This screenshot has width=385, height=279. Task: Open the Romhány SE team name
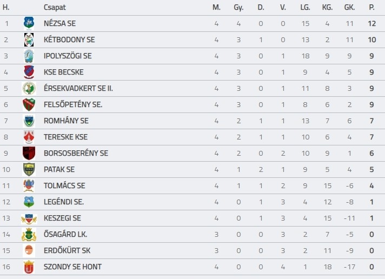pos(66,121)
